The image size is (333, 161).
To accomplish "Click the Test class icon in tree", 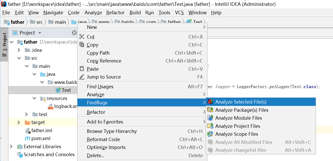I will [58, 90].
